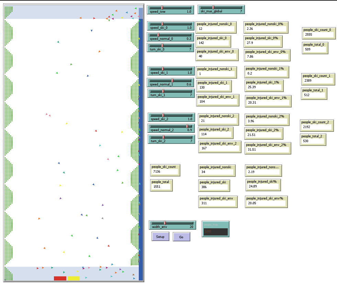Click the people_total_1 monitor
337x287 pixels.
pyautogui.click(x=314, y=93)
